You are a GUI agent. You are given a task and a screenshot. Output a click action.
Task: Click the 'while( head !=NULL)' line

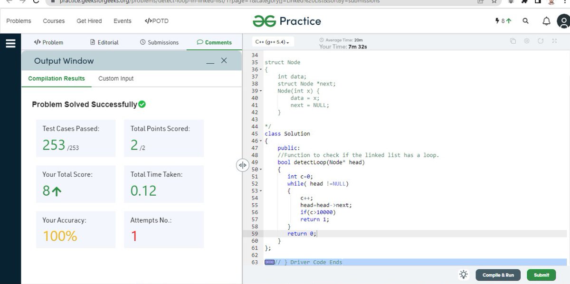pyautogui.click(x=318, y=184)
